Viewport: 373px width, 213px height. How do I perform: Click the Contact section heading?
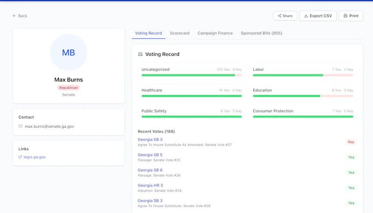pos(26,117)
